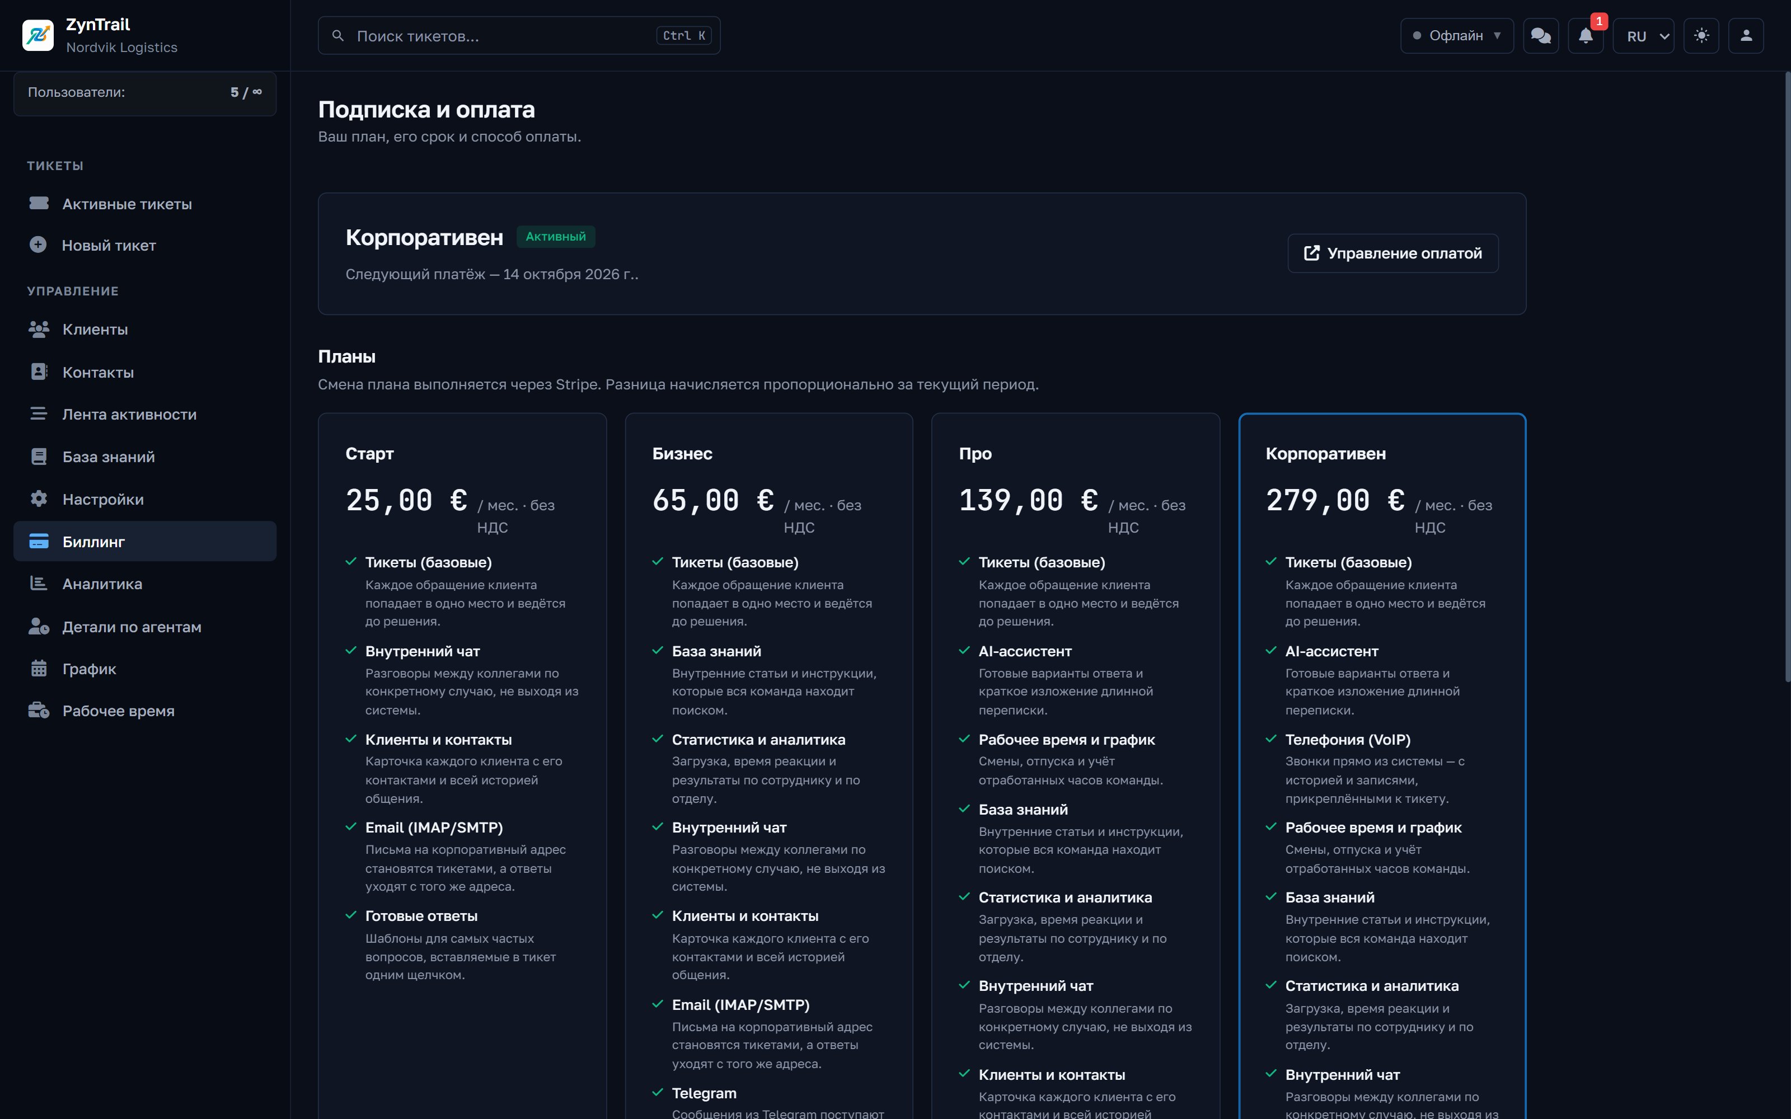Click the ZynTrail logo icon
Viewport: 1791px width, 1119px height.
[x=37, y=35]
